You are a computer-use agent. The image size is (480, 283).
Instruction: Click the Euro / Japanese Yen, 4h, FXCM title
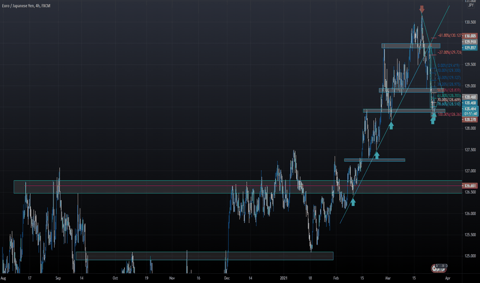coord(26,6)
